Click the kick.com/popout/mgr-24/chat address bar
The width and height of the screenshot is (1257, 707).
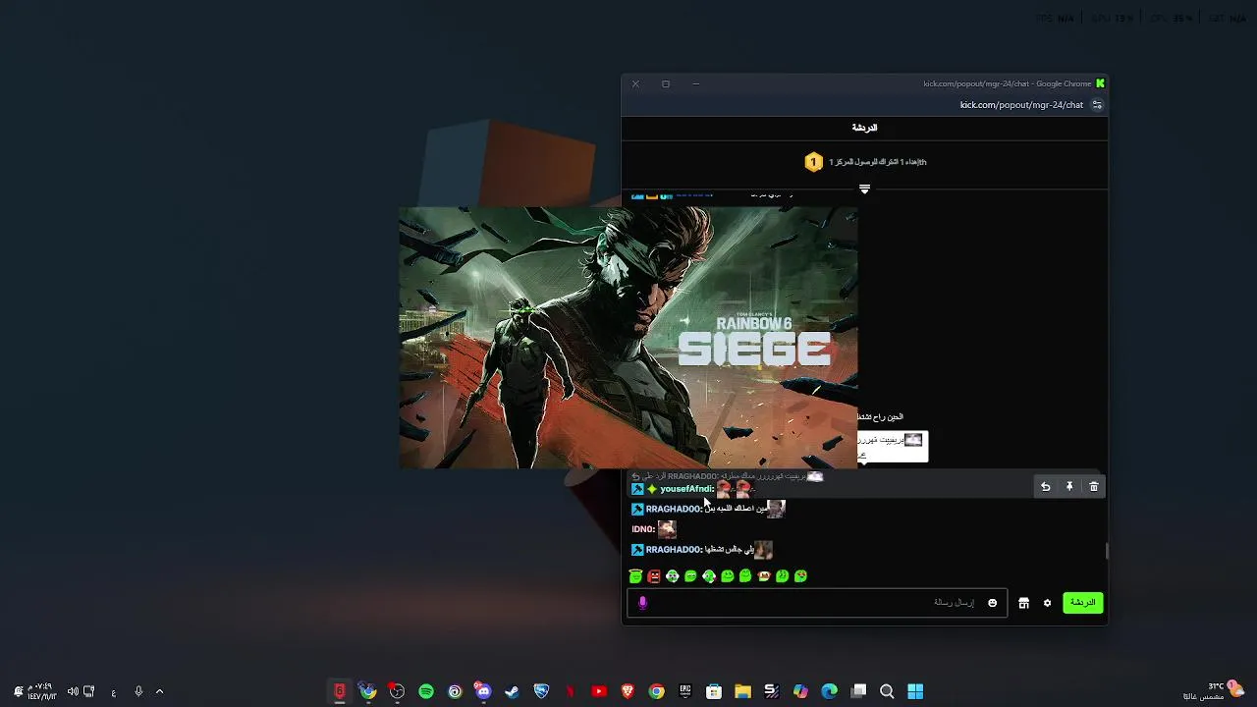click(1021, 105)
